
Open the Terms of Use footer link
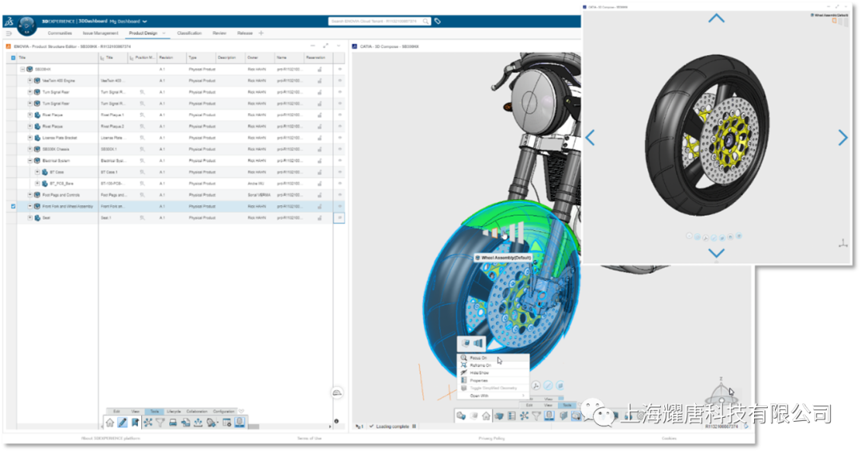pyautogui.click(x=309, y=438)
